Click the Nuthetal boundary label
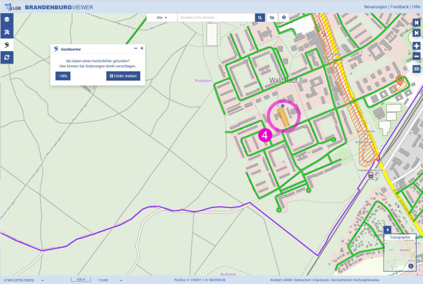The height and width of the screenshot is (284, 423). pyautogui.click(x=228, y=274)
